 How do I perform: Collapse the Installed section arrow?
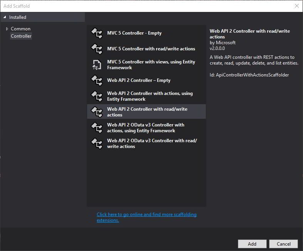(x=5, y=17)
